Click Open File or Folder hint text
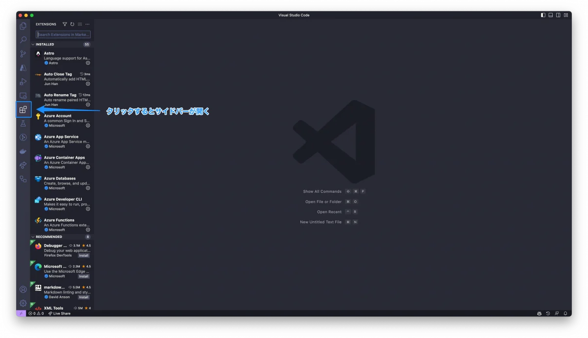This screenshot has width=588, height=338. point(323,202)
